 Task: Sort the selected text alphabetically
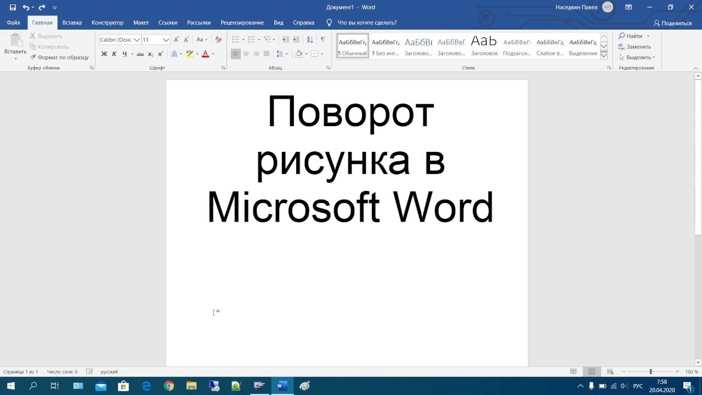click(x=310, y=39)
